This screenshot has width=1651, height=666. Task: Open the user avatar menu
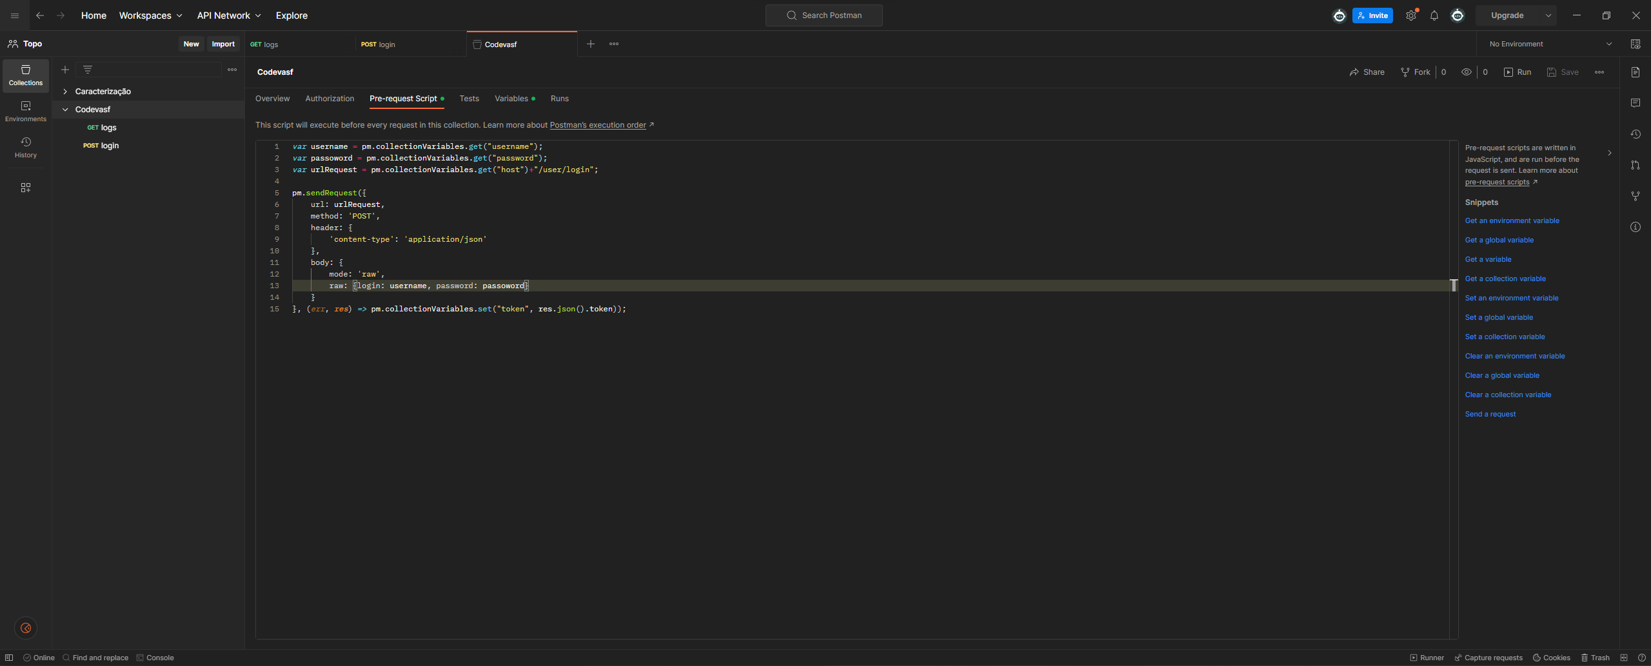tap(1458, 15)
